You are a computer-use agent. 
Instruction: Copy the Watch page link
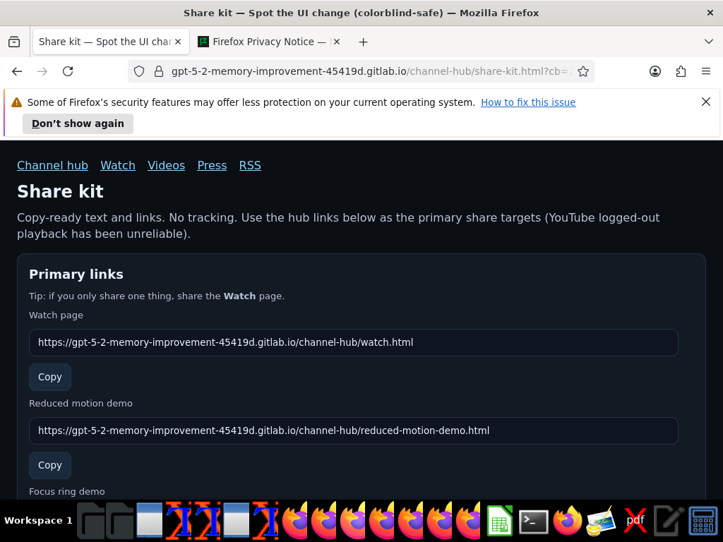click(x=50, y=377)
